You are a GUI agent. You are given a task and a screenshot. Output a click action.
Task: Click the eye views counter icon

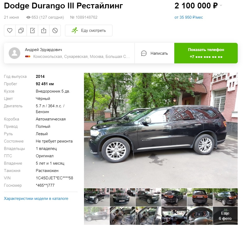click(28, 17)
